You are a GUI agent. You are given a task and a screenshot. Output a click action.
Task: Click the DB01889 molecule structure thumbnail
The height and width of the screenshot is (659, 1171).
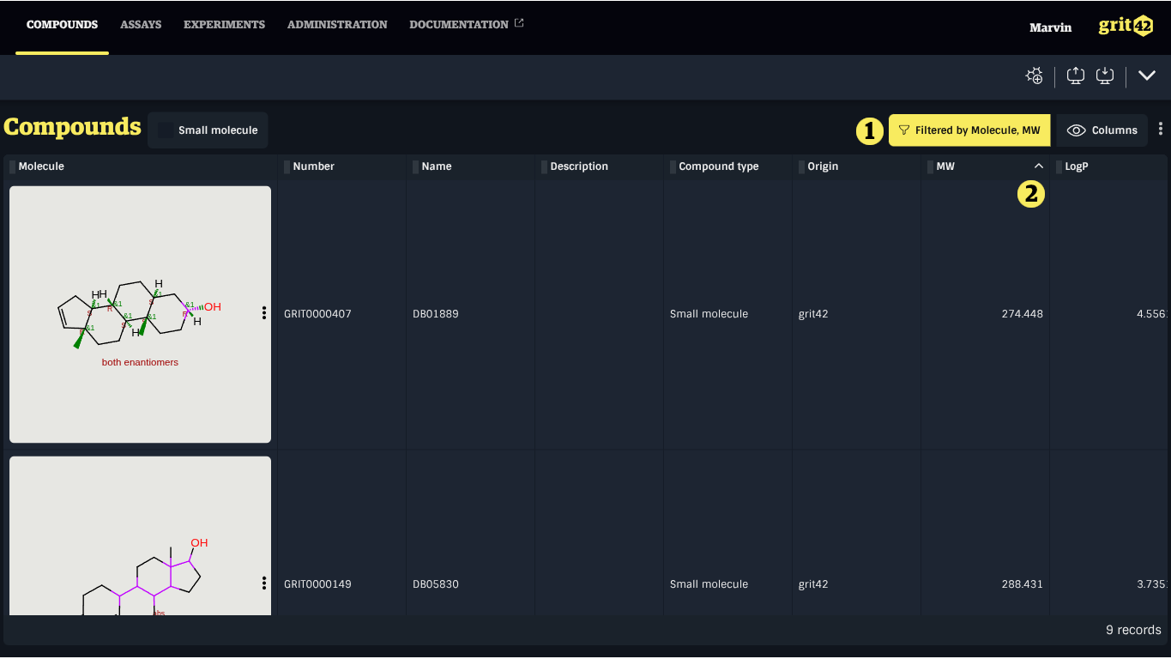coord(140,314)
